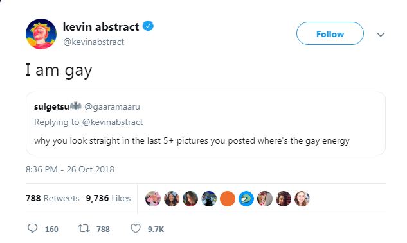The width and height of the screenshot is (407, 243).
Task: Click the bat emoji beside suigetsu
Action: click(76, 106)
